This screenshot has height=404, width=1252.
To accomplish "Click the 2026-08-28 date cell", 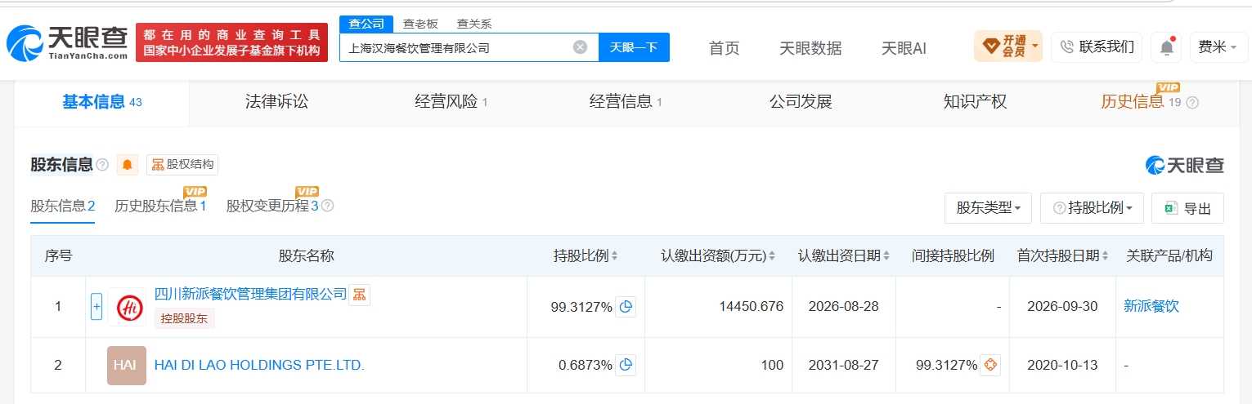I will click(x=842, y=307).
